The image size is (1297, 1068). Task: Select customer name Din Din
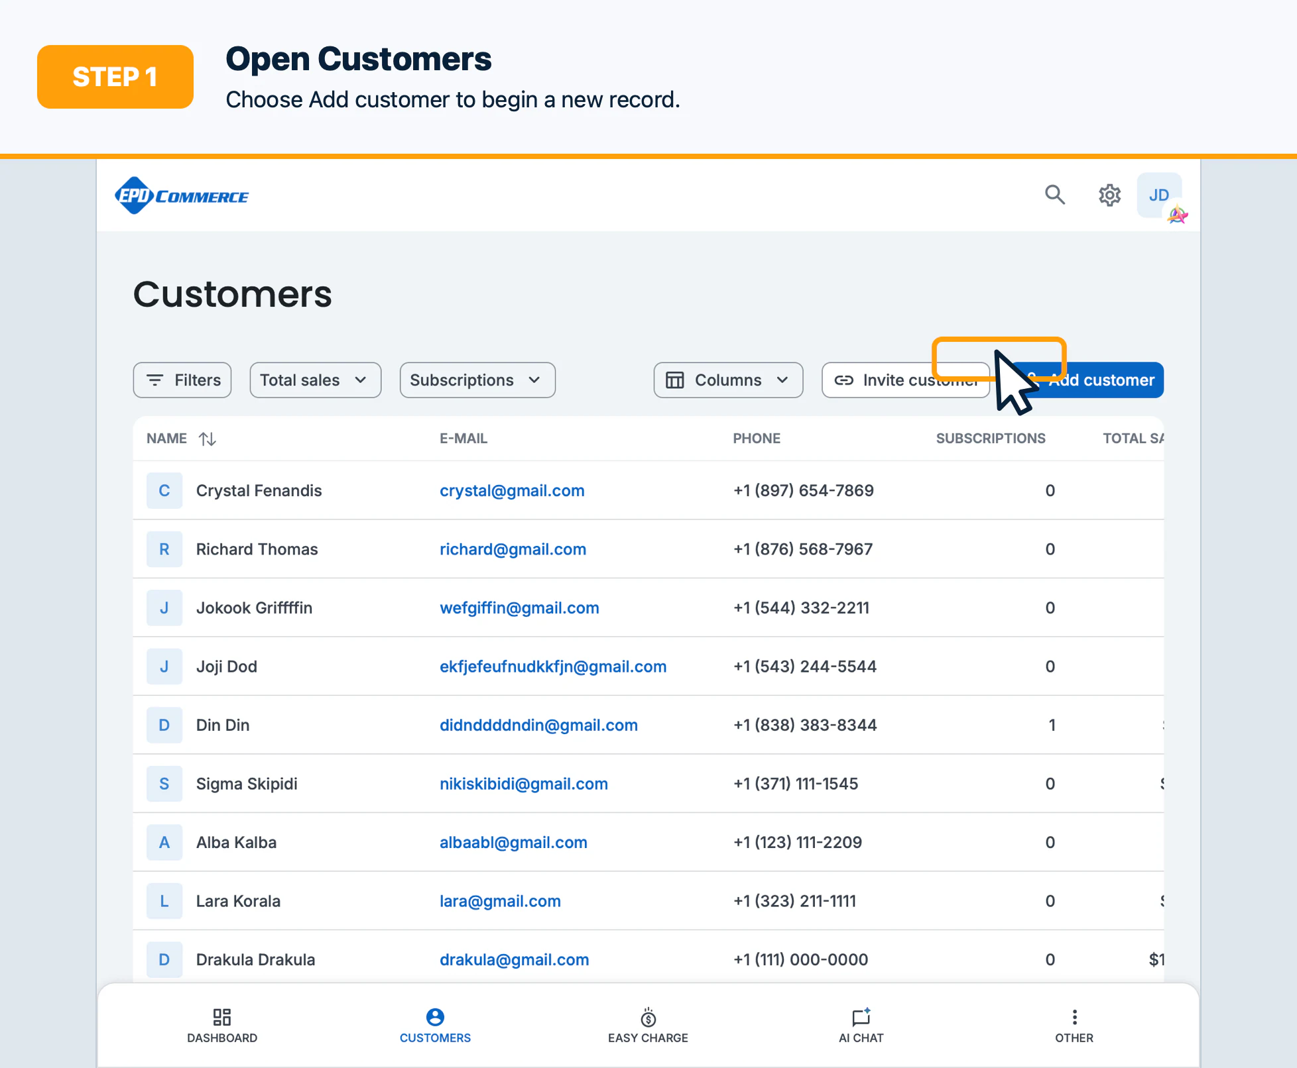tap(223, 725)
